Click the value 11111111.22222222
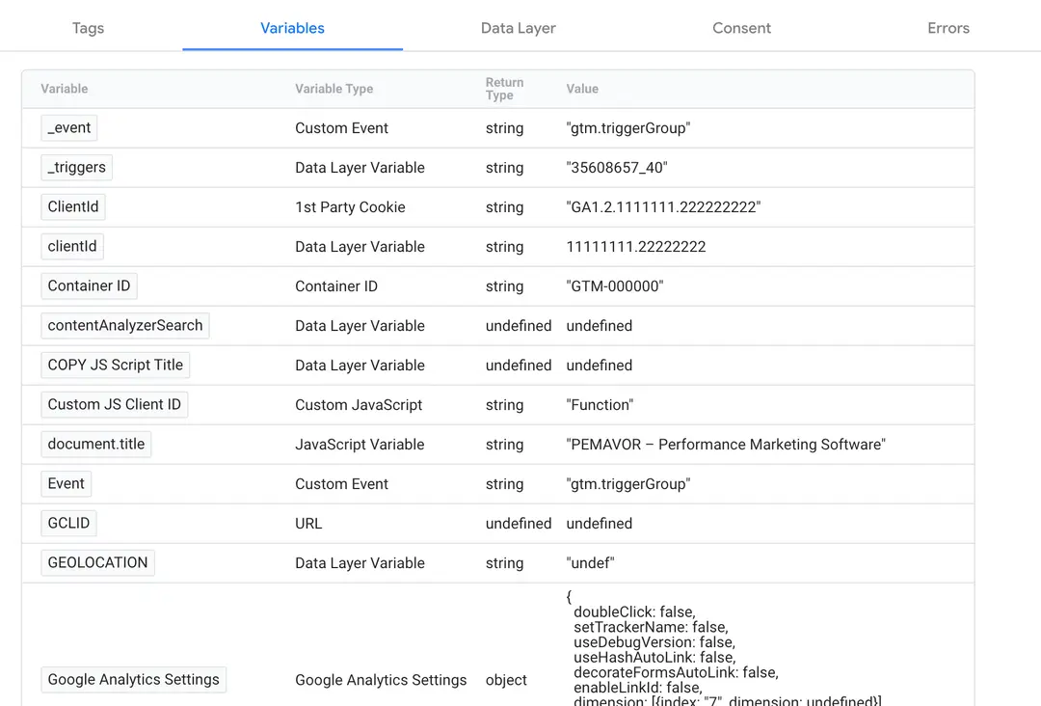 (636, 246)
